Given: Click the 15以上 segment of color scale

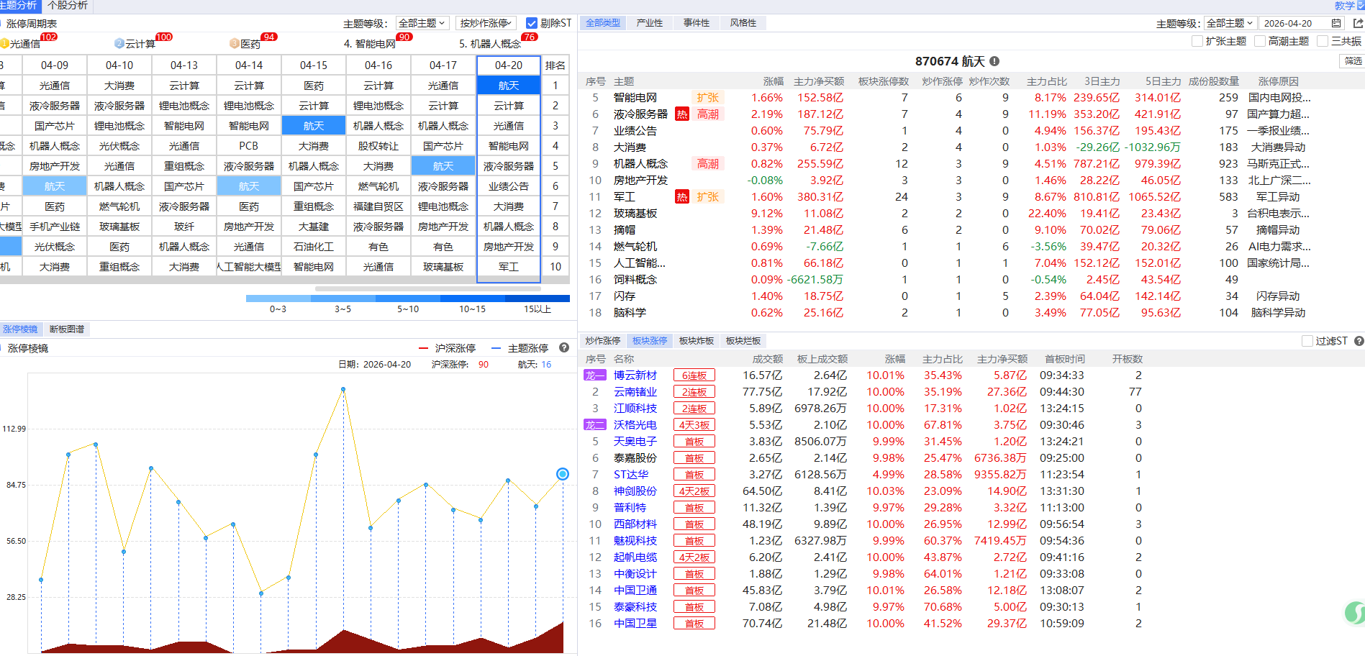Looking at the screenshot, I should tap(538, 298).
